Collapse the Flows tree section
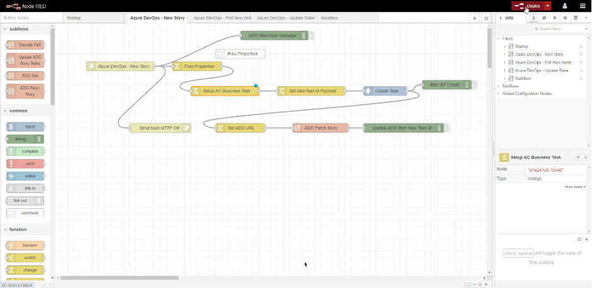Screen dimensions: 592x288 coord(498,38)
